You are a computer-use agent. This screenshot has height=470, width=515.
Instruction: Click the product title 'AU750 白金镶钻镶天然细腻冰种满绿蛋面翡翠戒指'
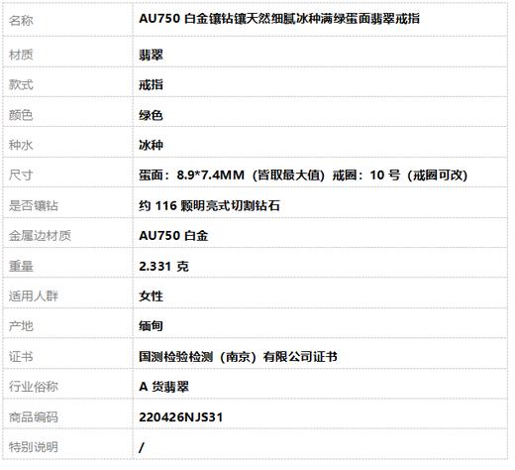click(279, 19)
